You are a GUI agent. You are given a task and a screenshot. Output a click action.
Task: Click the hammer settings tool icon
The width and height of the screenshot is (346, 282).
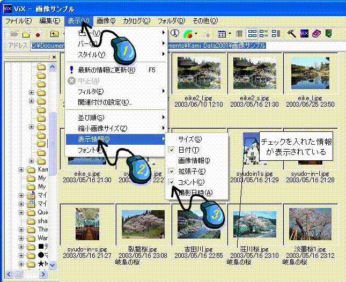[292, 34]
